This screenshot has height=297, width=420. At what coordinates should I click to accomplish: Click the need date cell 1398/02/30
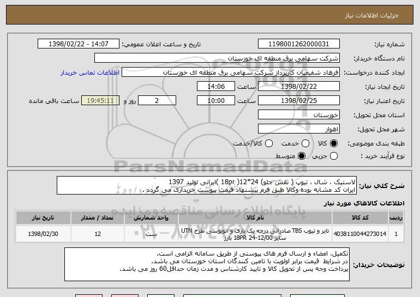(x=43, y=234)
